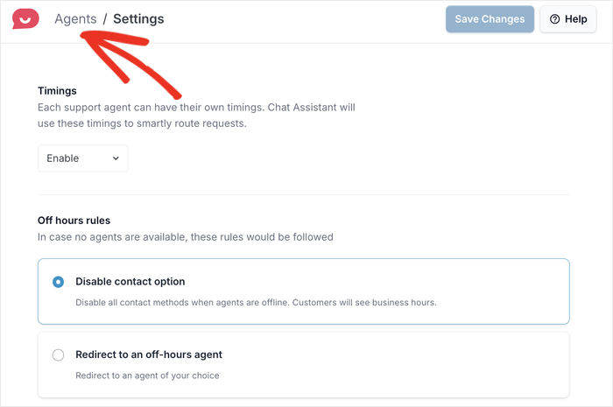Image resolution: width=613 pixels, height=407 pixels.
Task: Expand the Timings Enable dropdown
Action: (x=82, y=158)
